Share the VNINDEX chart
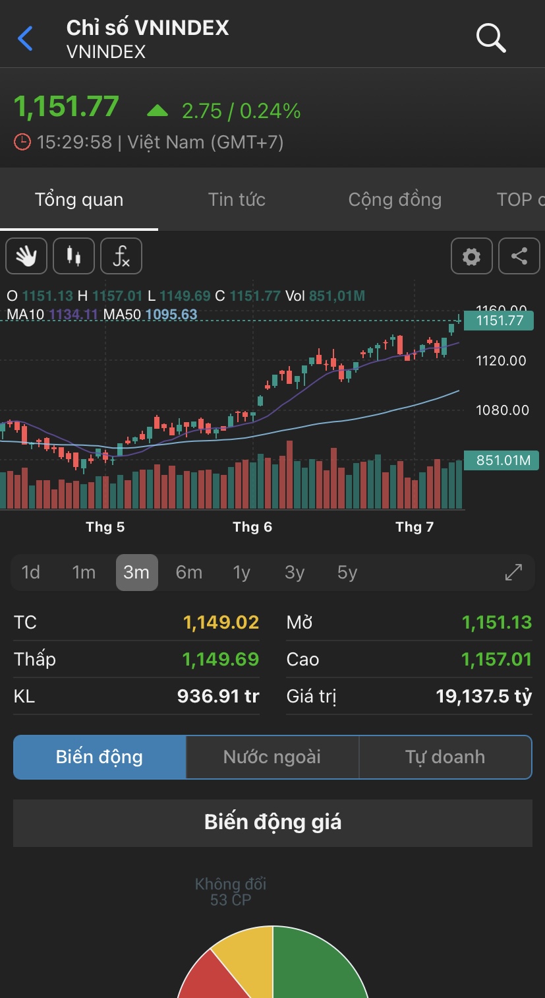Viewport: 545px width, 998px height. tap(519, 256)
